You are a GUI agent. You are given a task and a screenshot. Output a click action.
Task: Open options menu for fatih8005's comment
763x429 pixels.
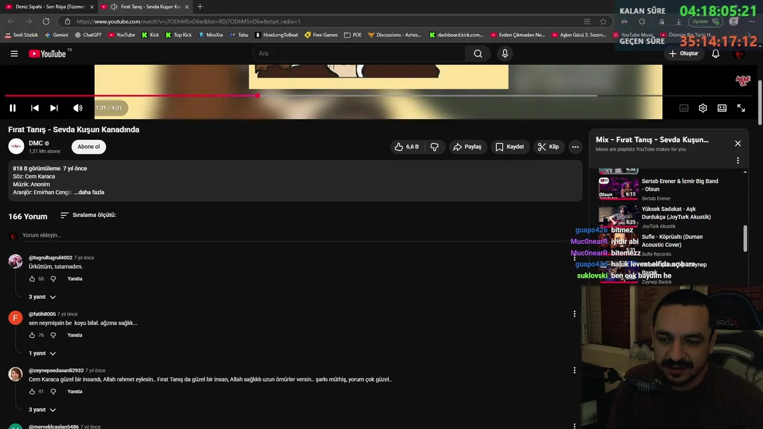pyautogui.click(x=575, y=314)
